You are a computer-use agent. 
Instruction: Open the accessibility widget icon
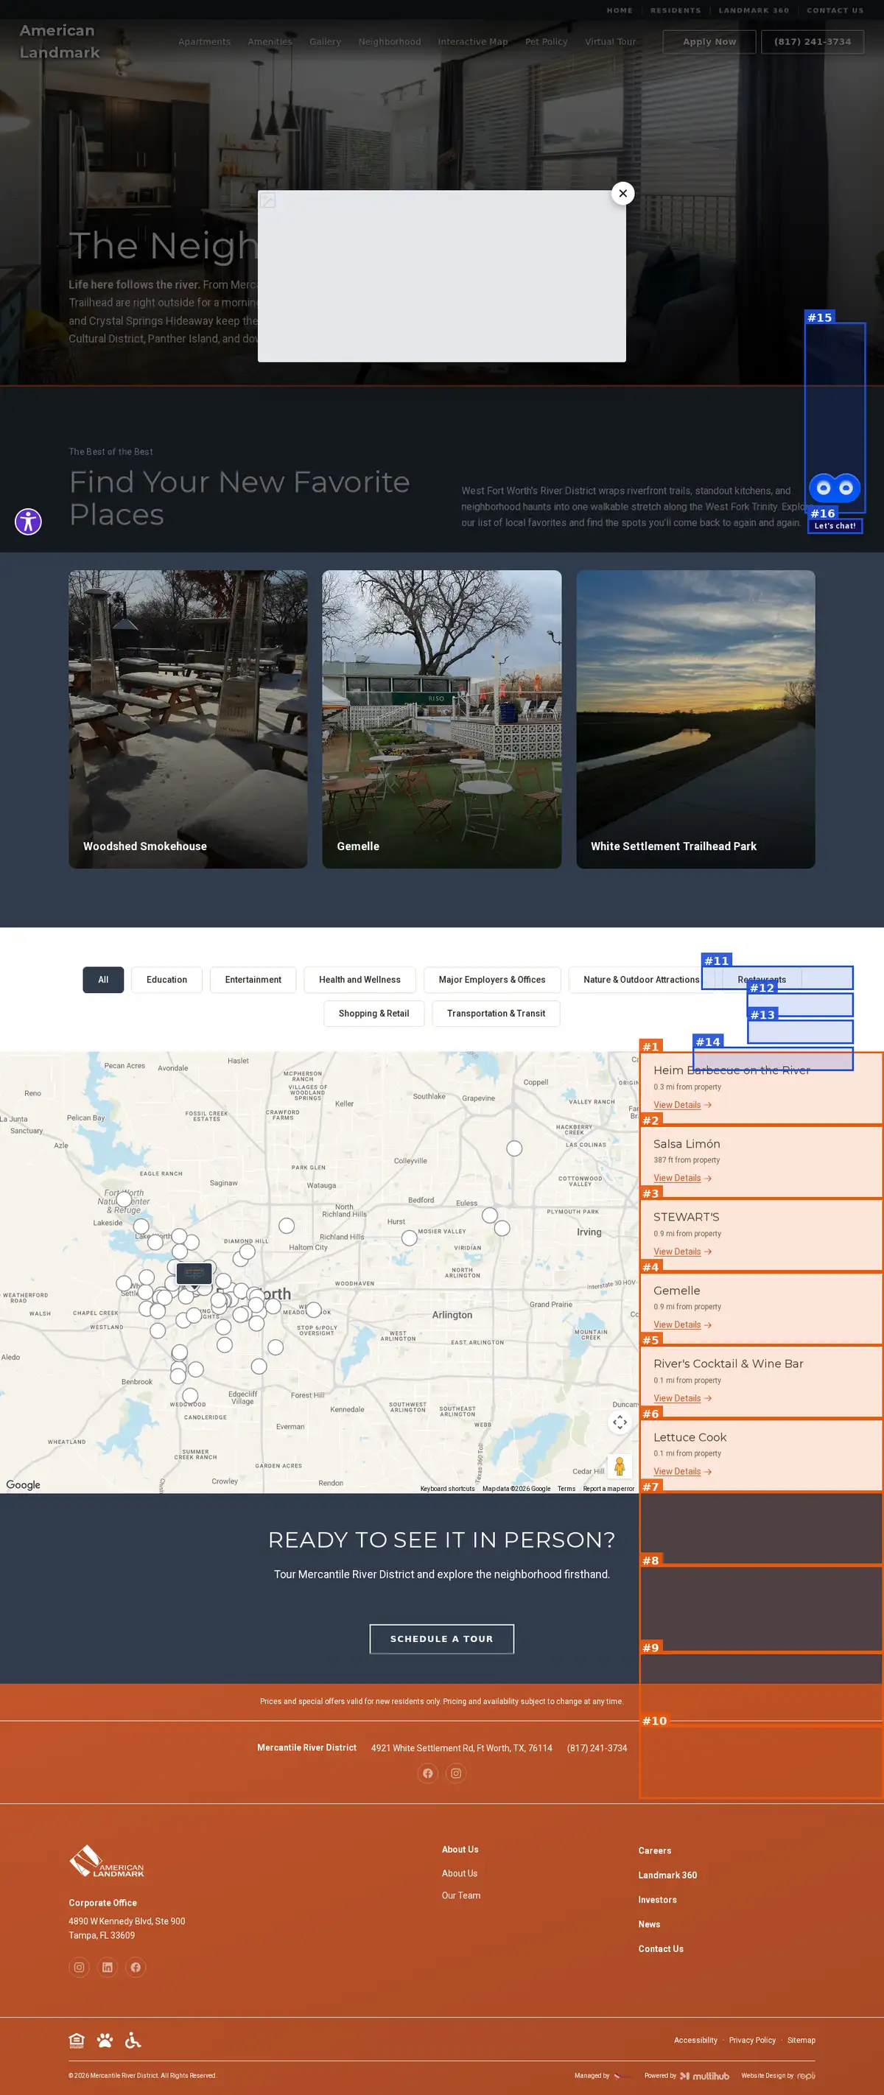click(29, 522)
